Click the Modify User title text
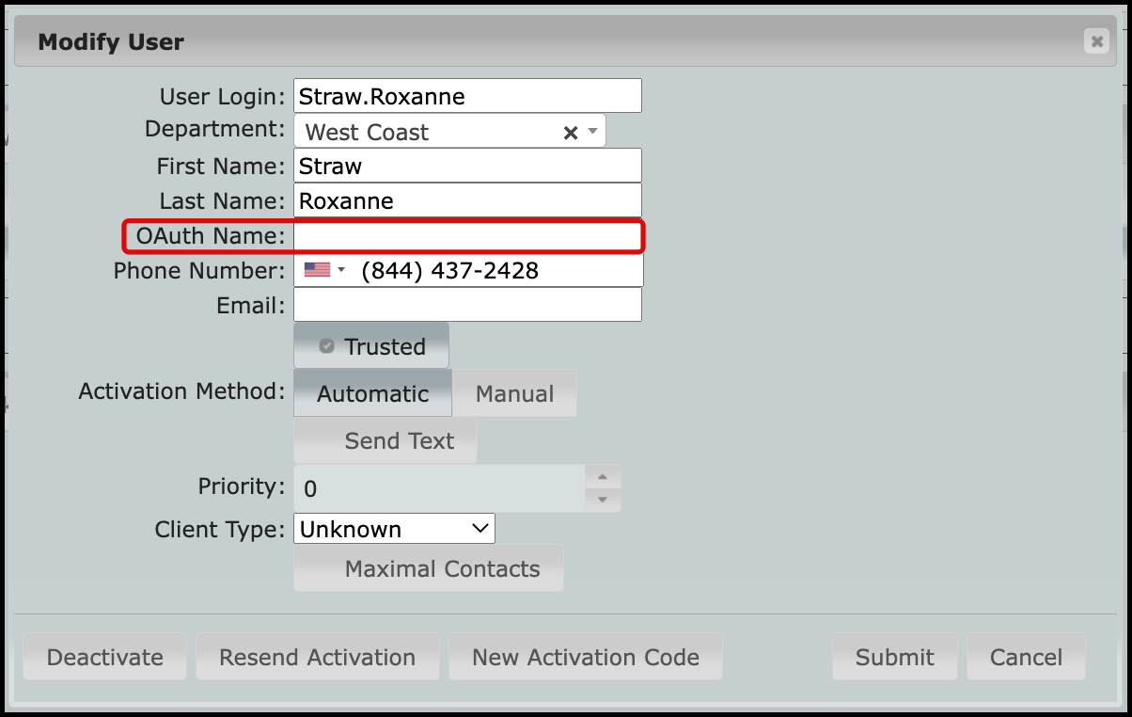This screenshot has height=717, width=1132. click(x=111, y=42)
